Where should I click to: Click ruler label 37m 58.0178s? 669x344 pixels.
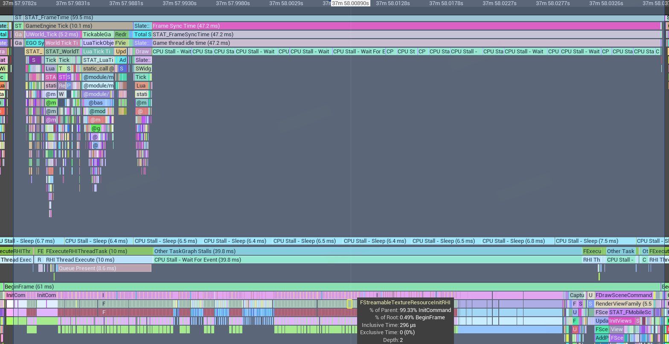click(446, 3)
